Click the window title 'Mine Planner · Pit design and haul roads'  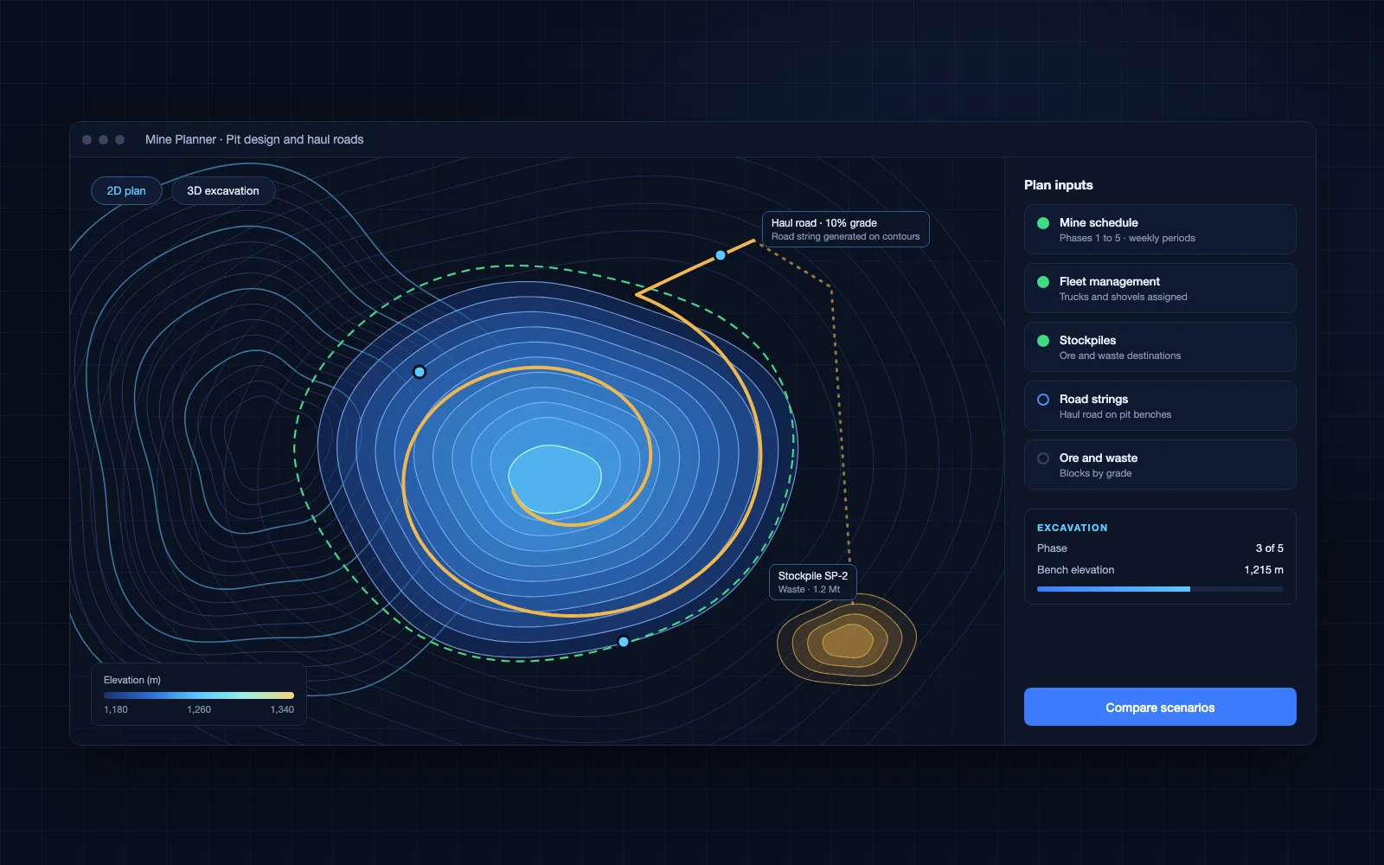coord(254,139)
